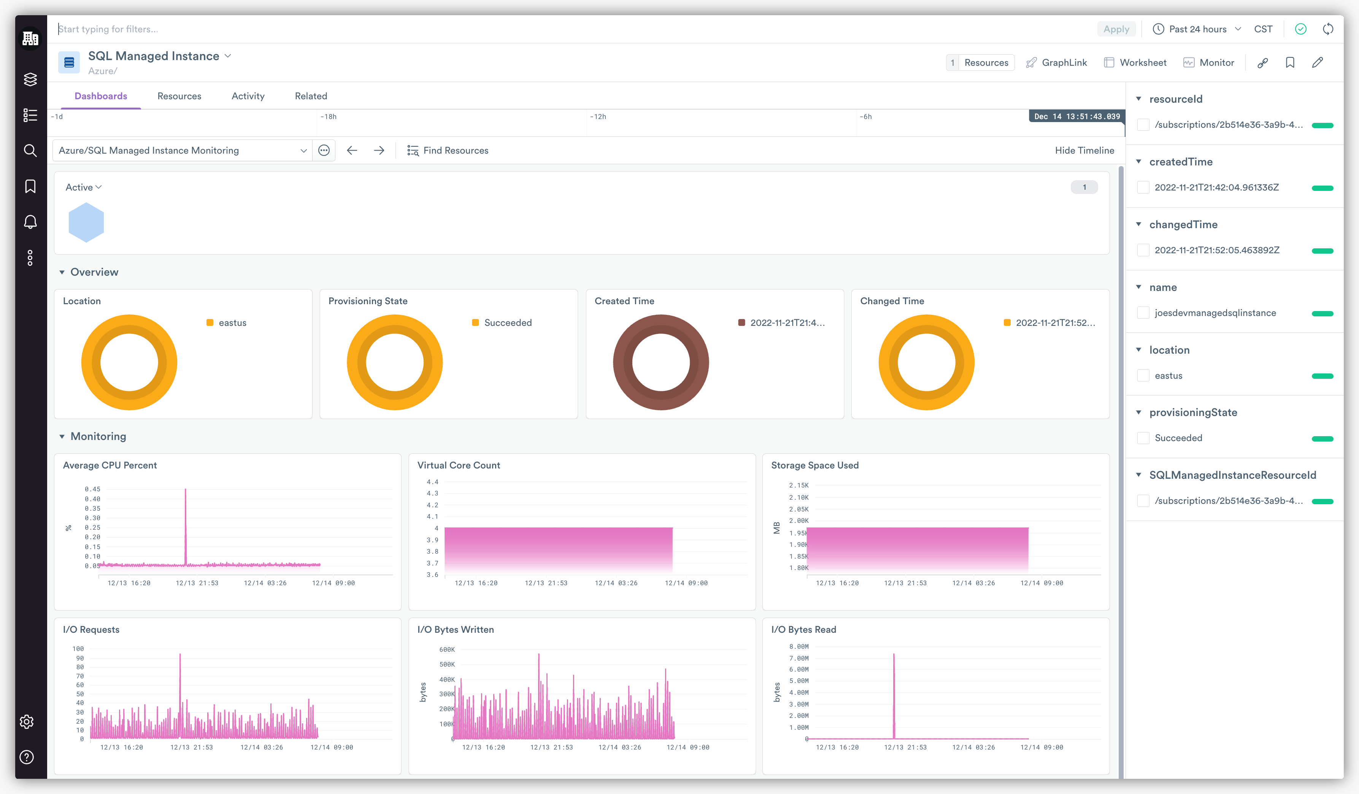
Task: Open the list view sidebar icon
Action: coord(30,115)
